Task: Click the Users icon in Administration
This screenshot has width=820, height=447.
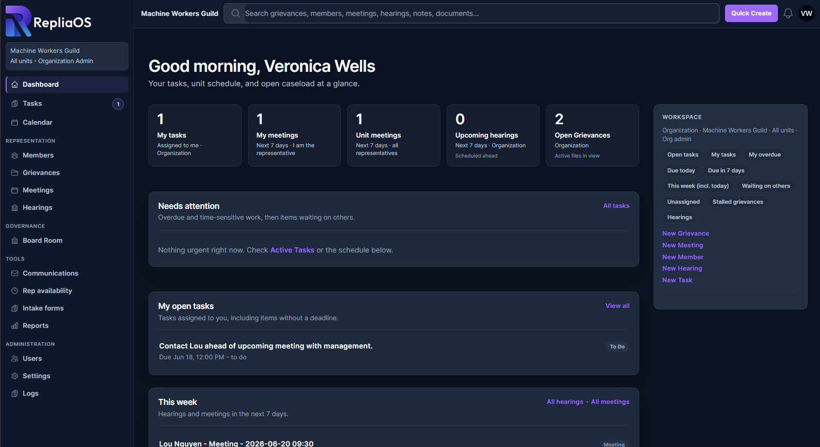Action: pos(15,359)
